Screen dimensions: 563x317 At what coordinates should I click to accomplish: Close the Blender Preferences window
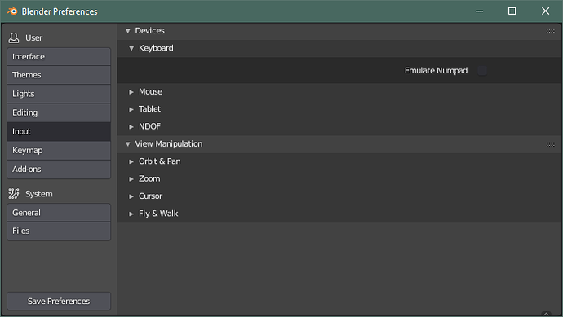(x=545, y=11)
